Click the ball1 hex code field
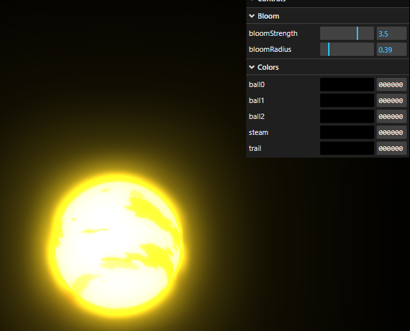This screenshot has height=331, width=410. tap(391, 100)
